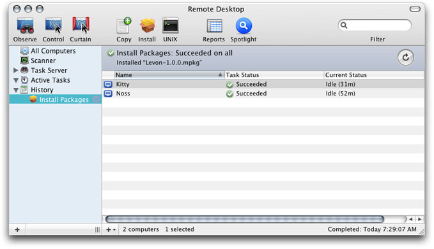Expand the Task Server disclosure triangle
This screenshot has width=434, height=249.
[16, 70]
